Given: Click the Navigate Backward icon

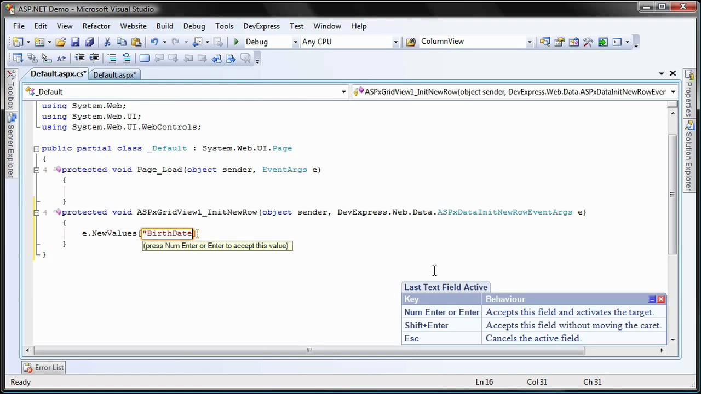Looking at the screenshot, I should pyautogui.click(x=198, y=42).
